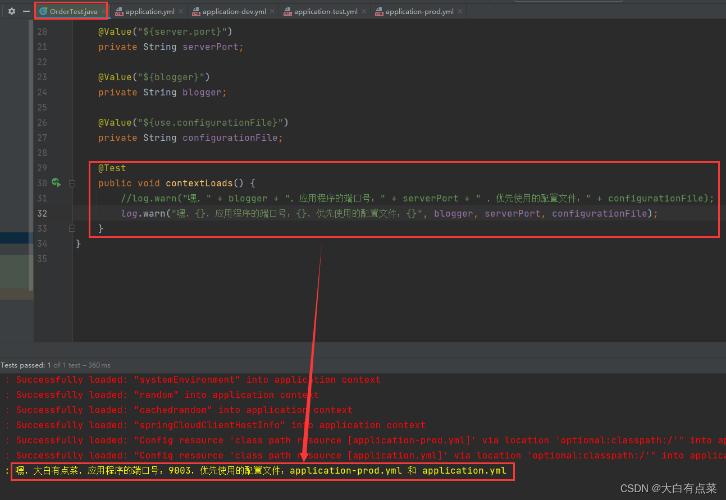Viewport: 726px width, 500px height.
Task: Click the @Value("${use.configurationFile}") annotation
Action: (x=193, y=122)
